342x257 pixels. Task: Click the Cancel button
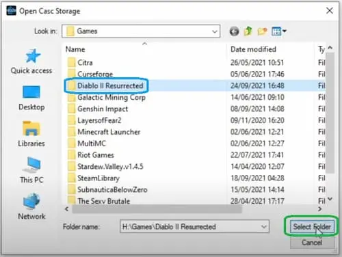[312, 243]
